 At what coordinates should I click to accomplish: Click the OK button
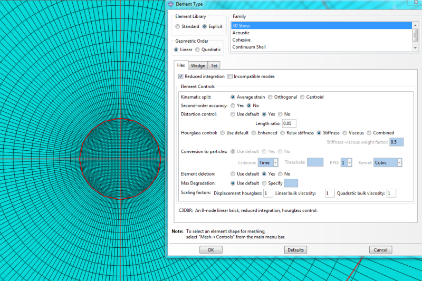210,250
